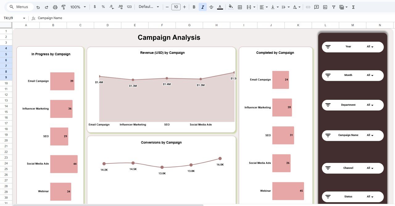The width and height of the screenshot is (395, 206).
Task: Click the Functions sigma icon
Action: 353,7
